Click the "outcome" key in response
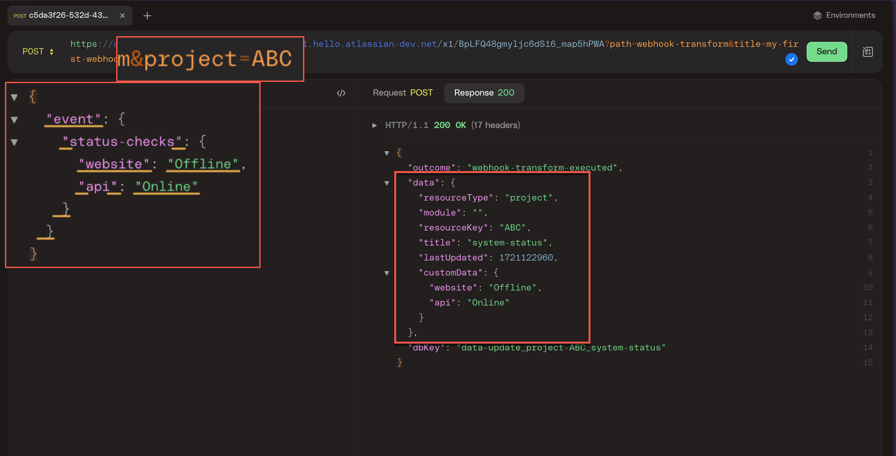Viewport: 896px width, 456px height. point(431,168)
